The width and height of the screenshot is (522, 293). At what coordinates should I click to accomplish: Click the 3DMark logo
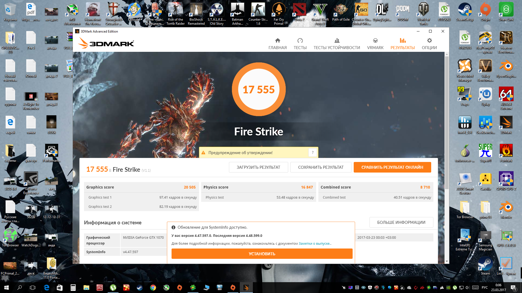pyautogui.click(x=106, y=43)
